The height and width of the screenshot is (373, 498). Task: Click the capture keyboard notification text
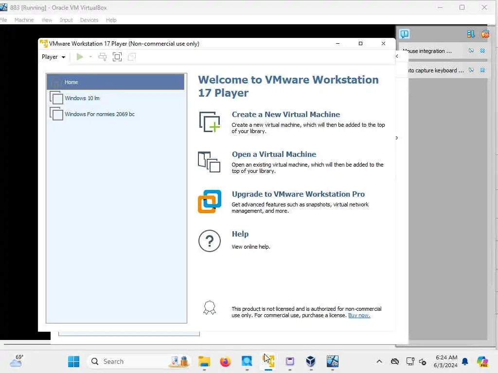pos(436,70)
